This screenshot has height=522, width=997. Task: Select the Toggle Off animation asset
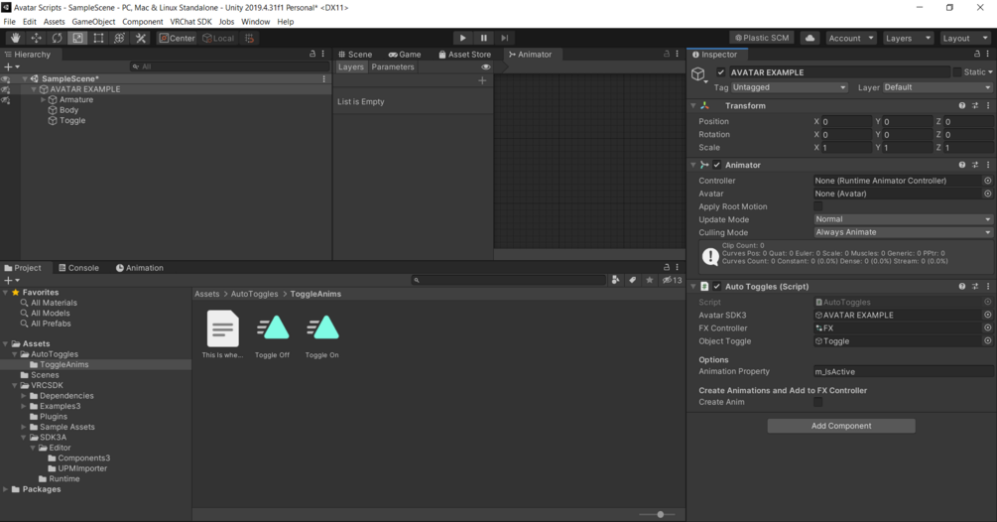272,334
